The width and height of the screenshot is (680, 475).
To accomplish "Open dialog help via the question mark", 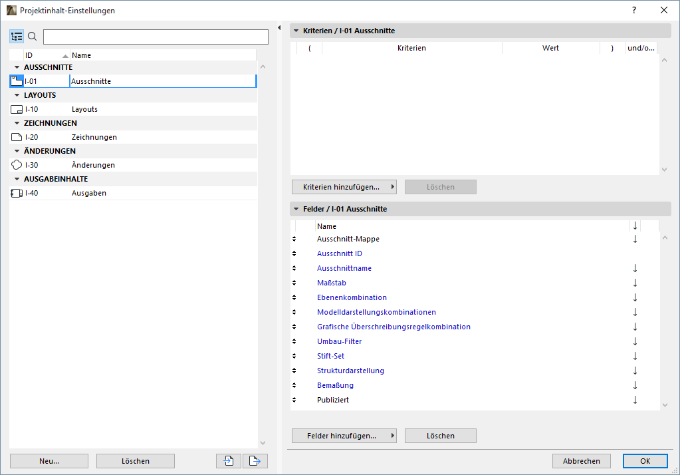I will (x=633, y=10).
